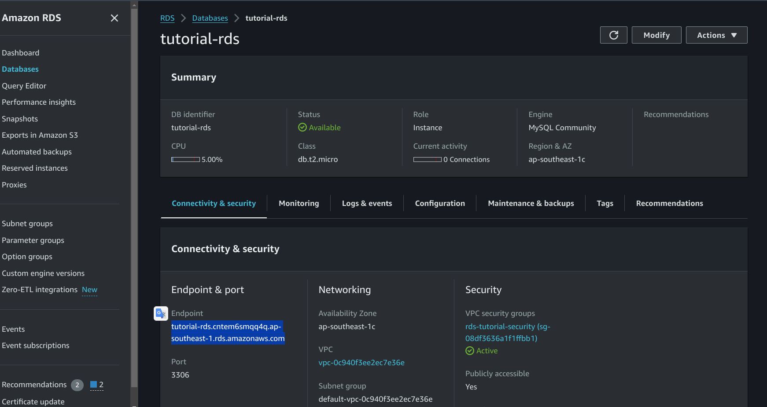Select the Configuration tab
767x407 pixels.
point(439,203)
